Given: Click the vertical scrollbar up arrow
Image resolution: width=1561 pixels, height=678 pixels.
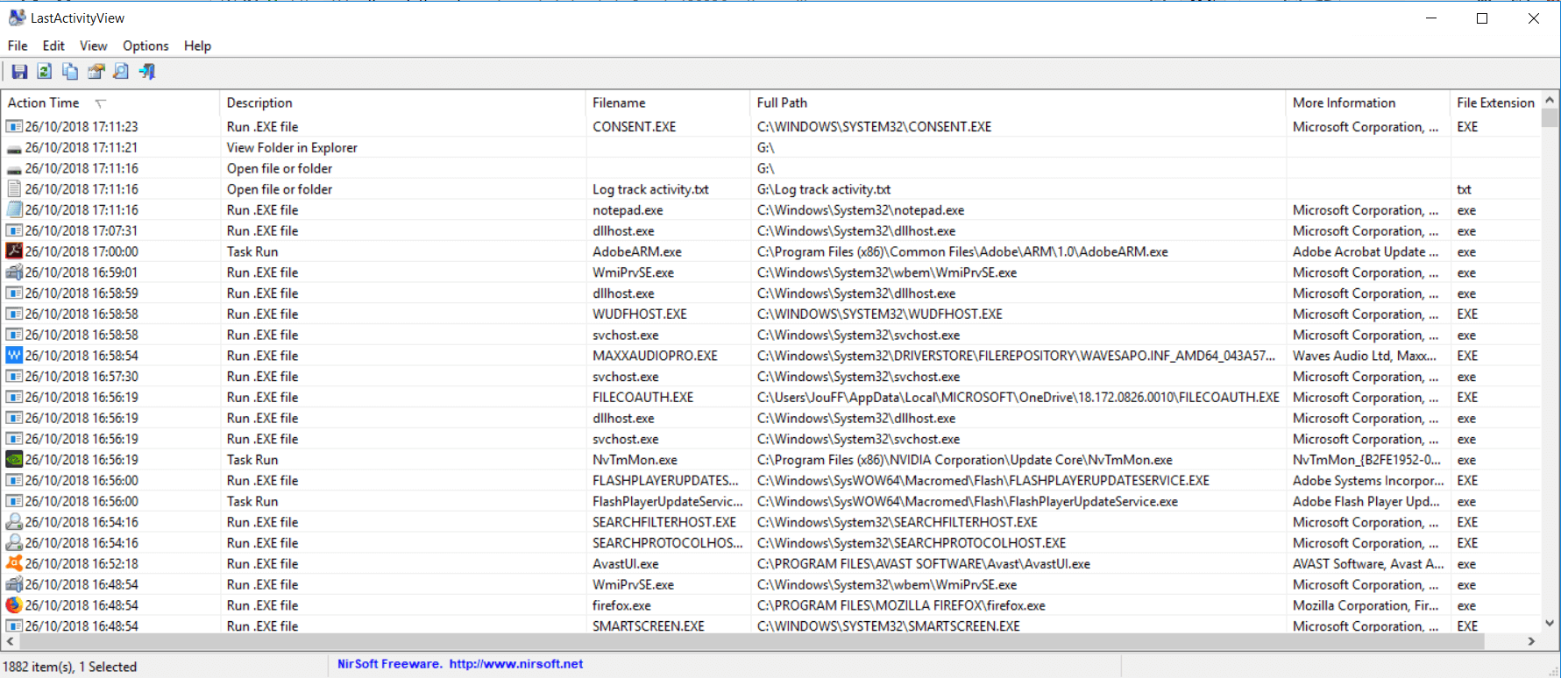Looking at the screenshot, I should 1550,100.
